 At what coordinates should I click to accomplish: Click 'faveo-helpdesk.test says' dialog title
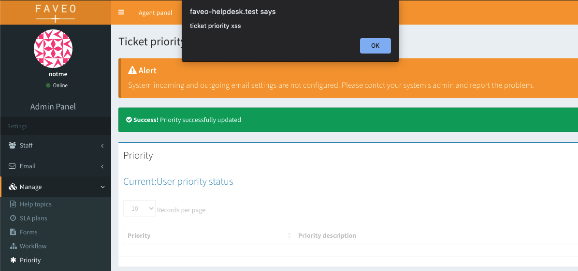pyautogui.click(x=232, y=12)
